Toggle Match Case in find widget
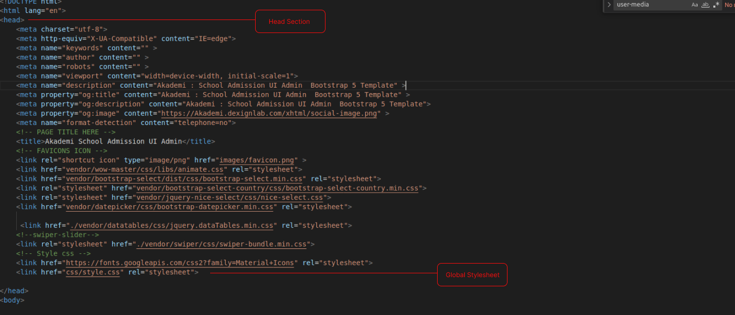Screen dimensions: 735x315 [x=695, y=5]
